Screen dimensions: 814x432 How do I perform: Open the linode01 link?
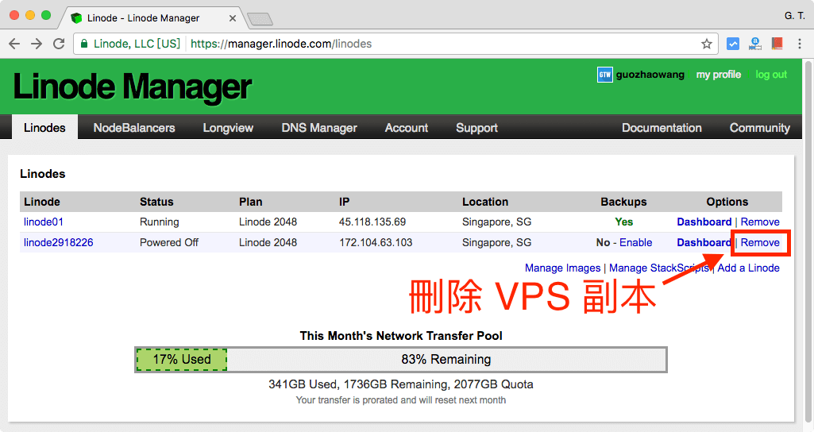(44, 222)
